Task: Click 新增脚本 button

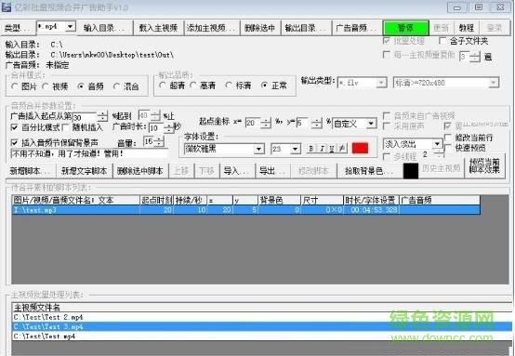Action: [31, 171]
